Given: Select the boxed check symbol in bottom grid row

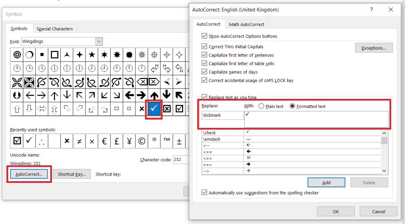Looking at the screenshot, I should point(179,109).
